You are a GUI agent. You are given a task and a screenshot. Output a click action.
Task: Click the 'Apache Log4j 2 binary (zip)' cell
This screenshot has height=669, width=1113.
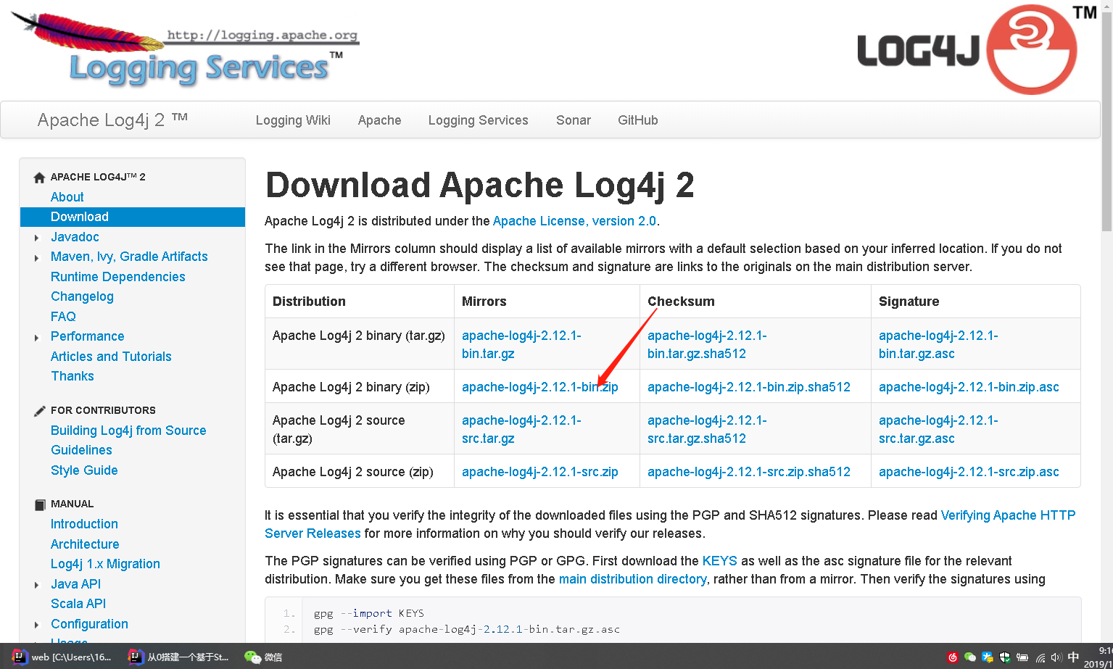point(360,387)
